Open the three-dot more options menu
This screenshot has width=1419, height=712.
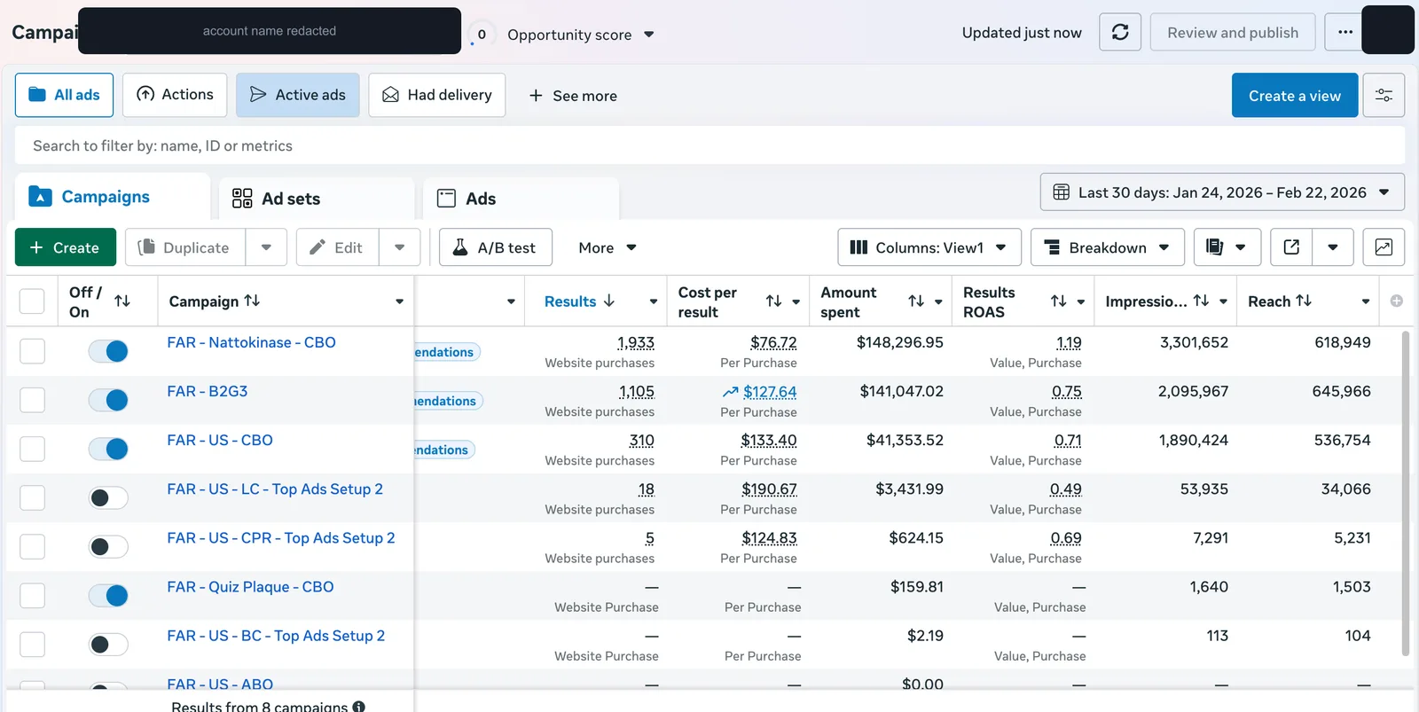[1345, 32]
